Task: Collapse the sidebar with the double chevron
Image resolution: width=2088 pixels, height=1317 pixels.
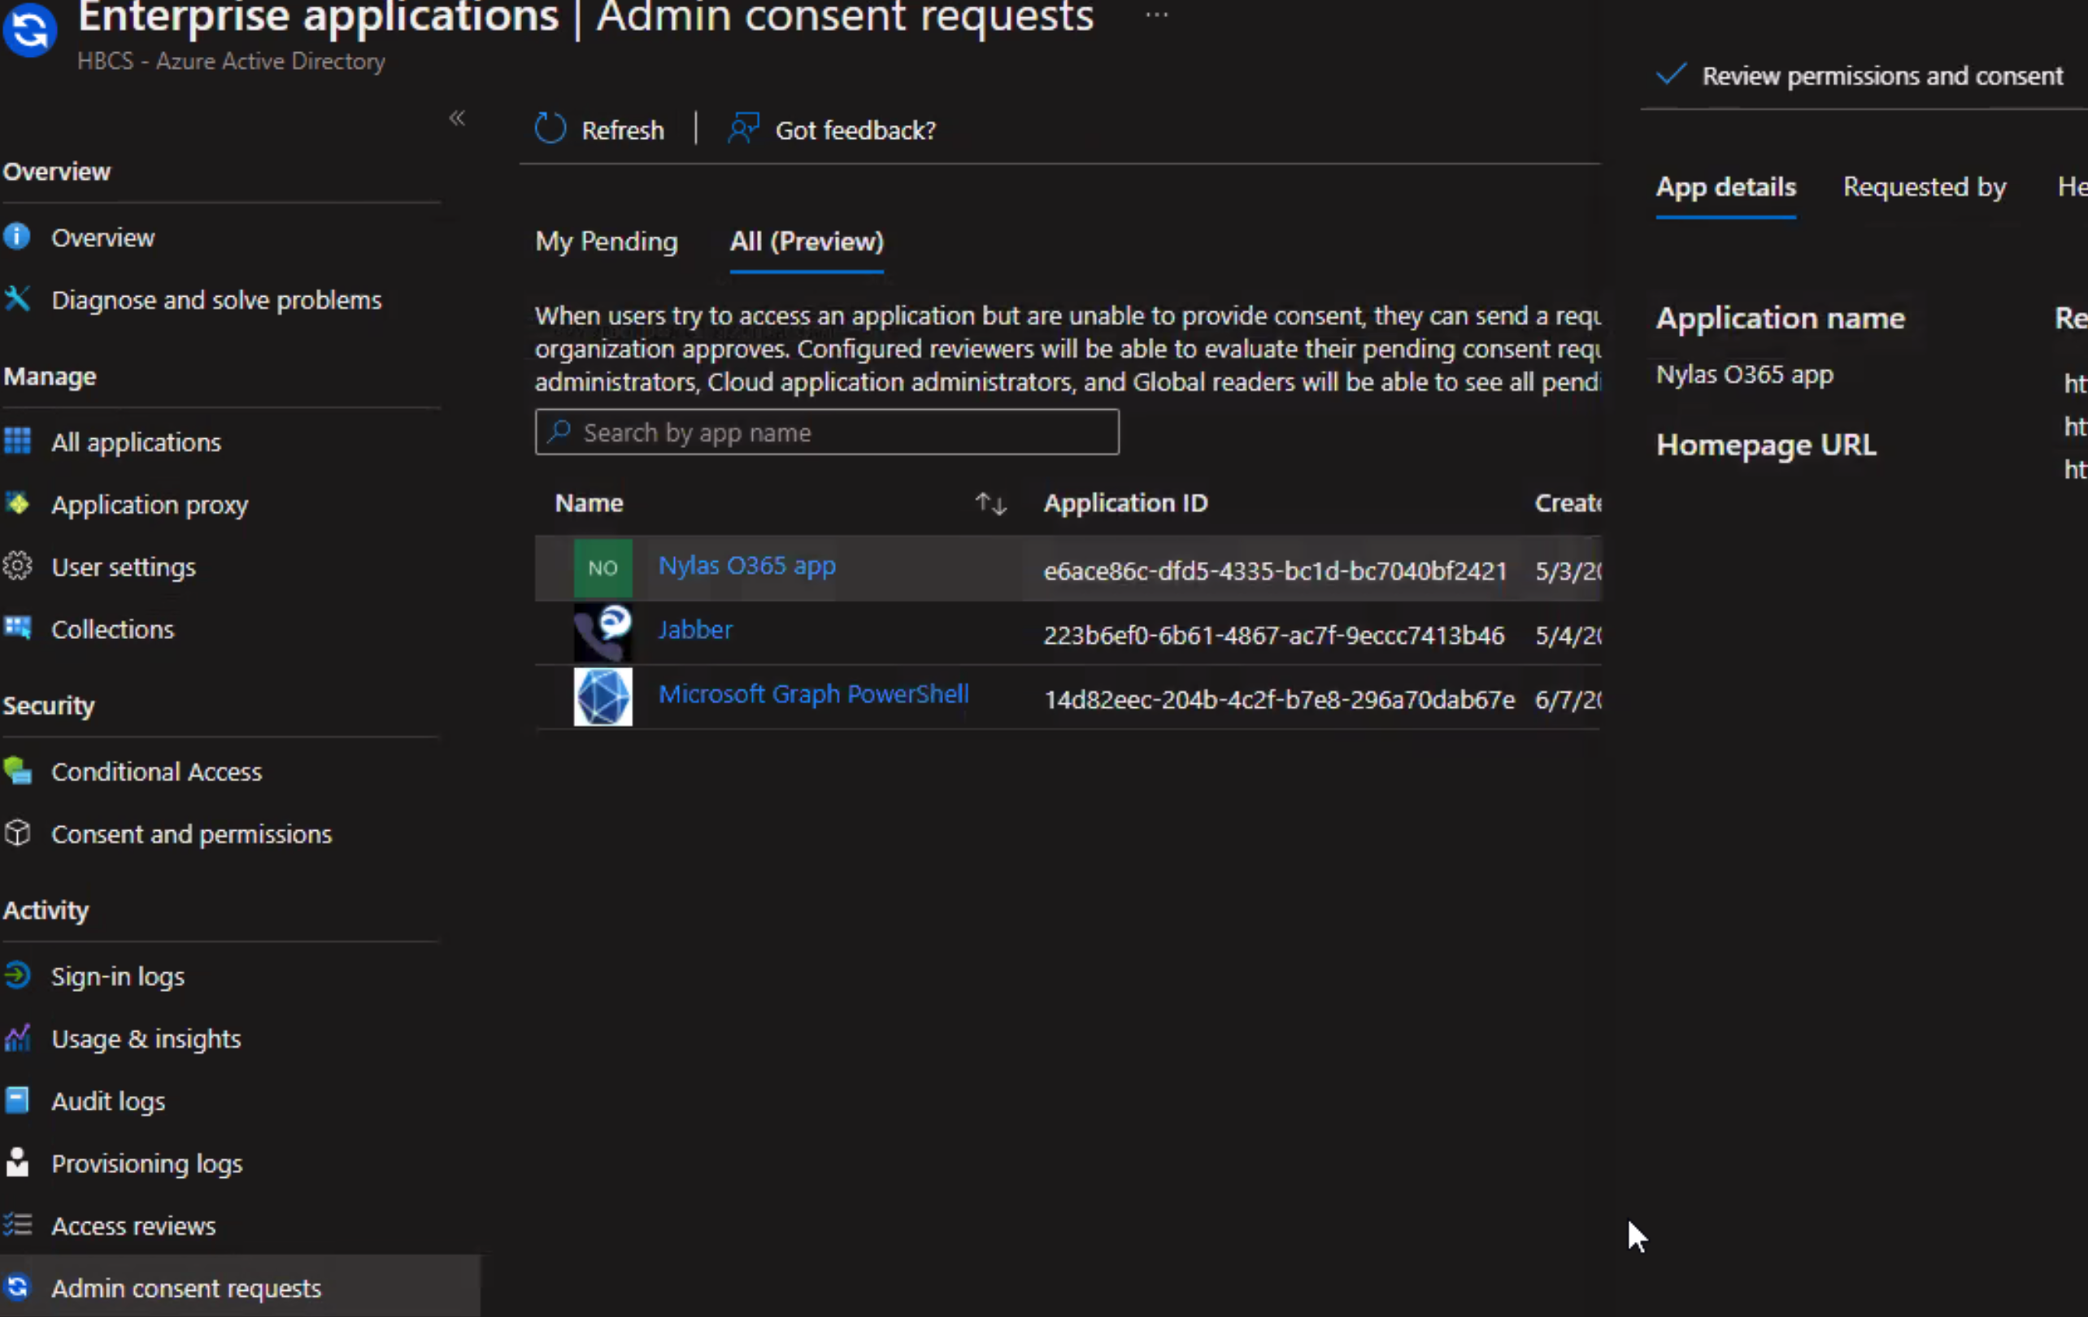Action: point(457,118)
